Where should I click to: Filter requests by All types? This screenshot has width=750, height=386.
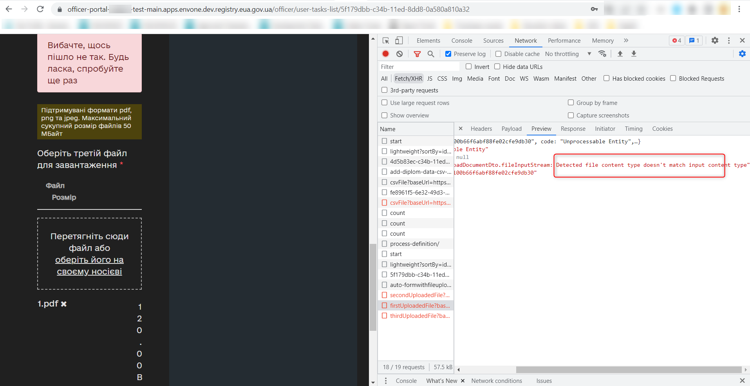point(384,78)
